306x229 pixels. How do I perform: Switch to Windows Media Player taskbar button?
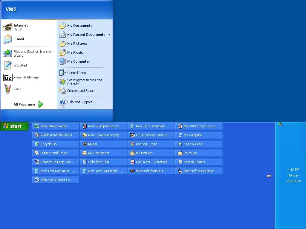(x=56, y=135)
